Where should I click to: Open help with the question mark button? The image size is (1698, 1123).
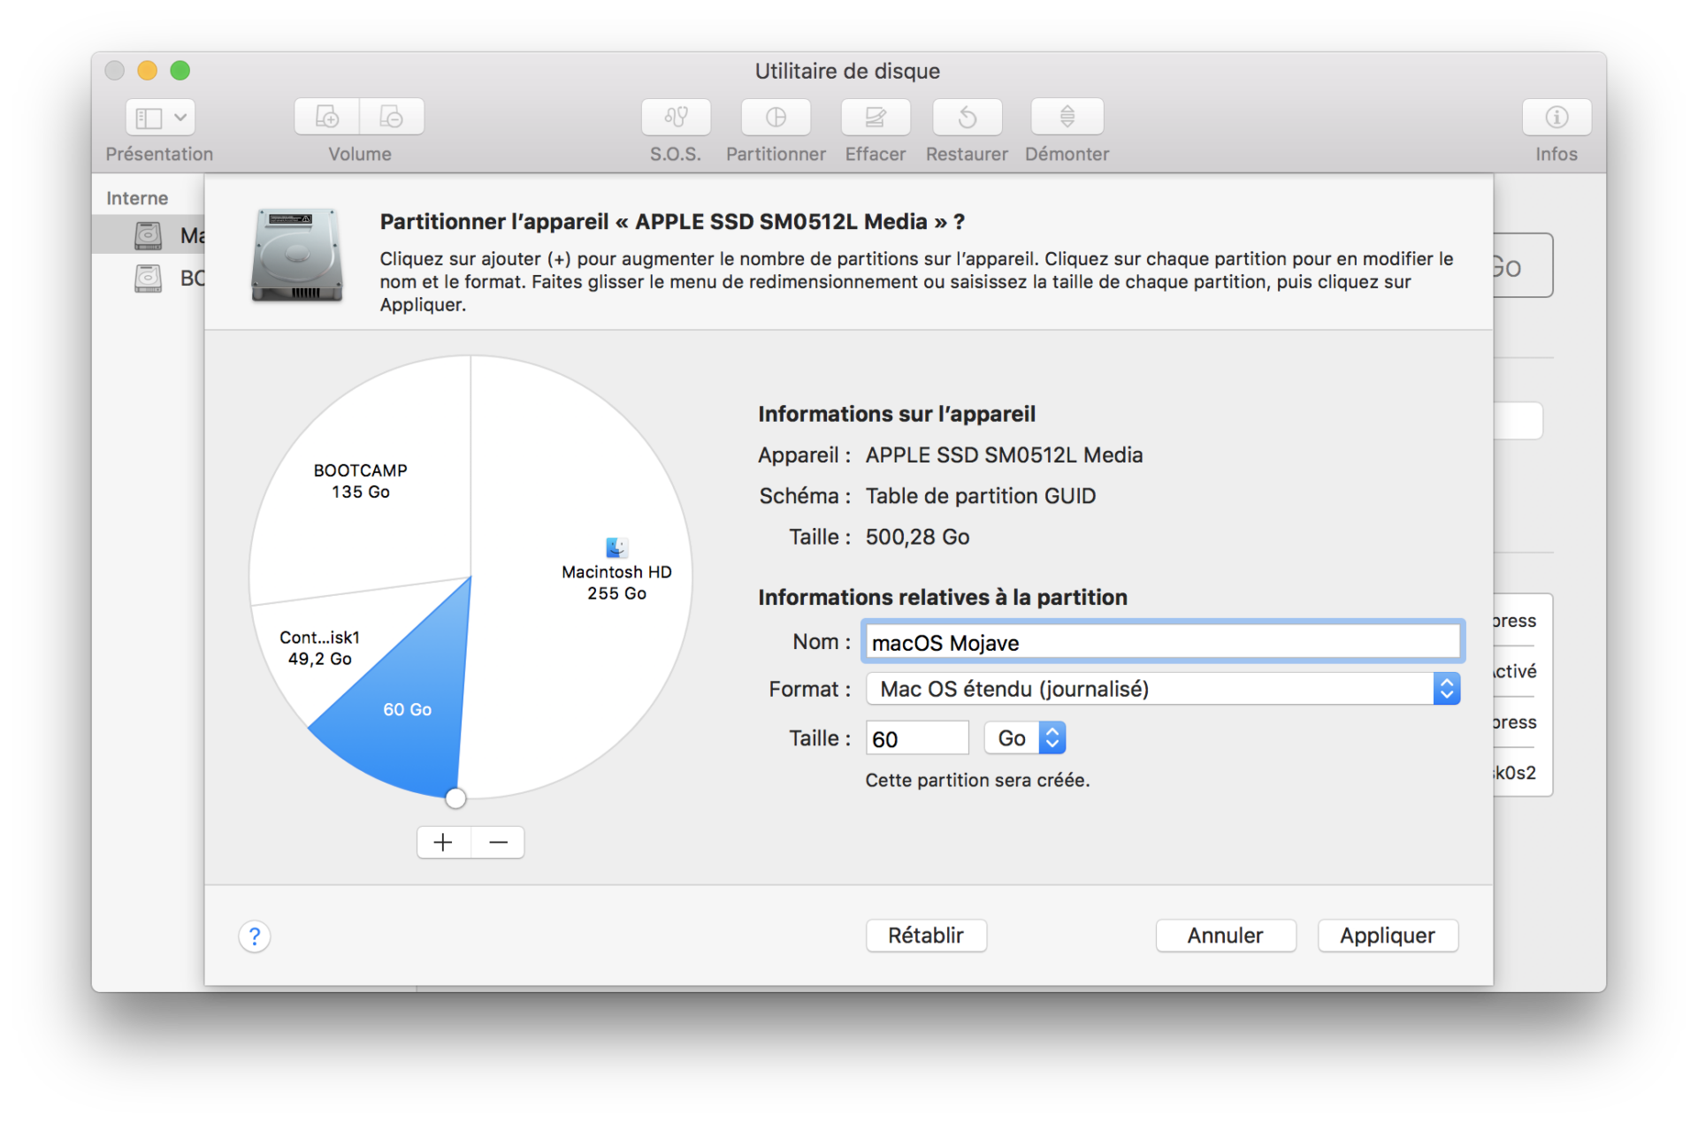tap(255, 936)
